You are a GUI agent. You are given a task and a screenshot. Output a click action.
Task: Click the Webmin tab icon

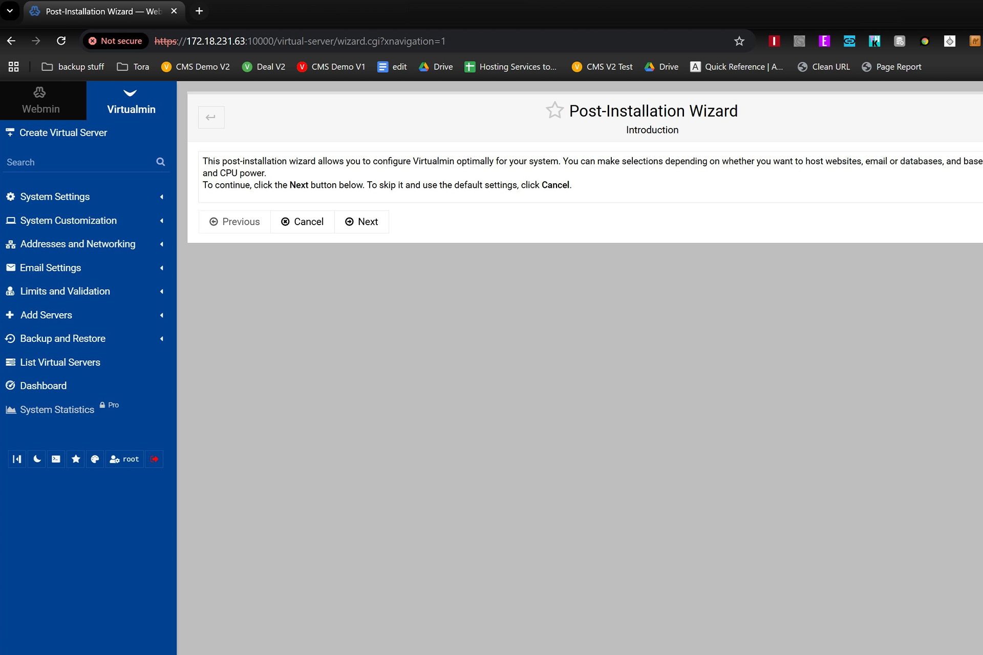(40, 92)
